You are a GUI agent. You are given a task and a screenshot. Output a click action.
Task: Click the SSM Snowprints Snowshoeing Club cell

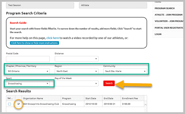click(x=41, y=104)
